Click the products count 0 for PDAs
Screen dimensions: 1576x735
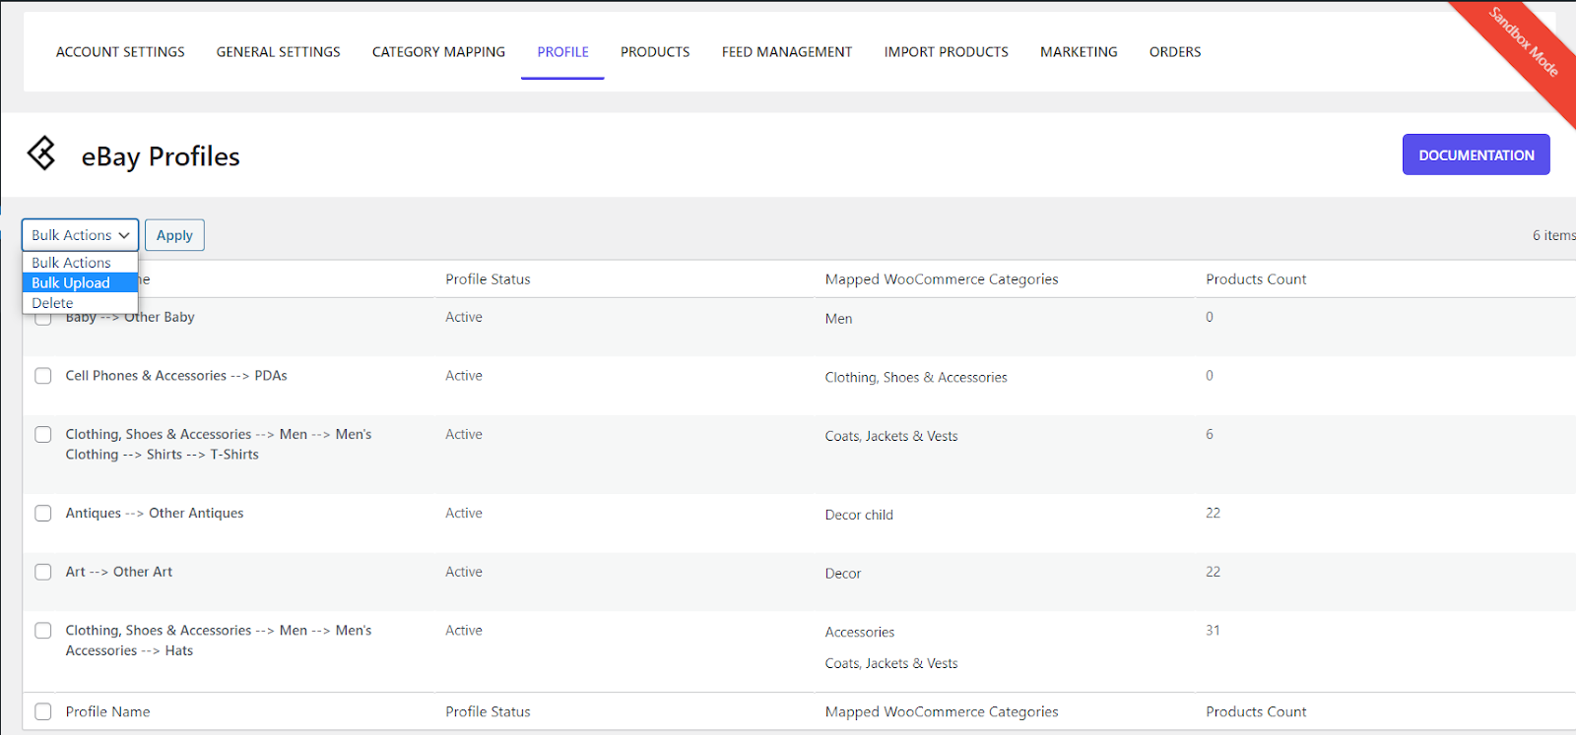[1210, 376]
